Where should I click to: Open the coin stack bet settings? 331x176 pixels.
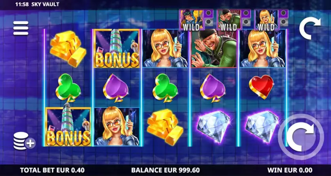(24, 141)
